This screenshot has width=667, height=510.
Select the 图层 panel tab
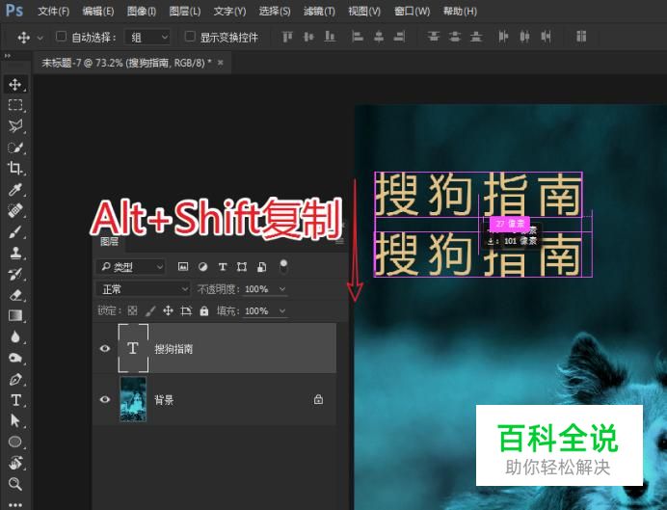(109, 242)
